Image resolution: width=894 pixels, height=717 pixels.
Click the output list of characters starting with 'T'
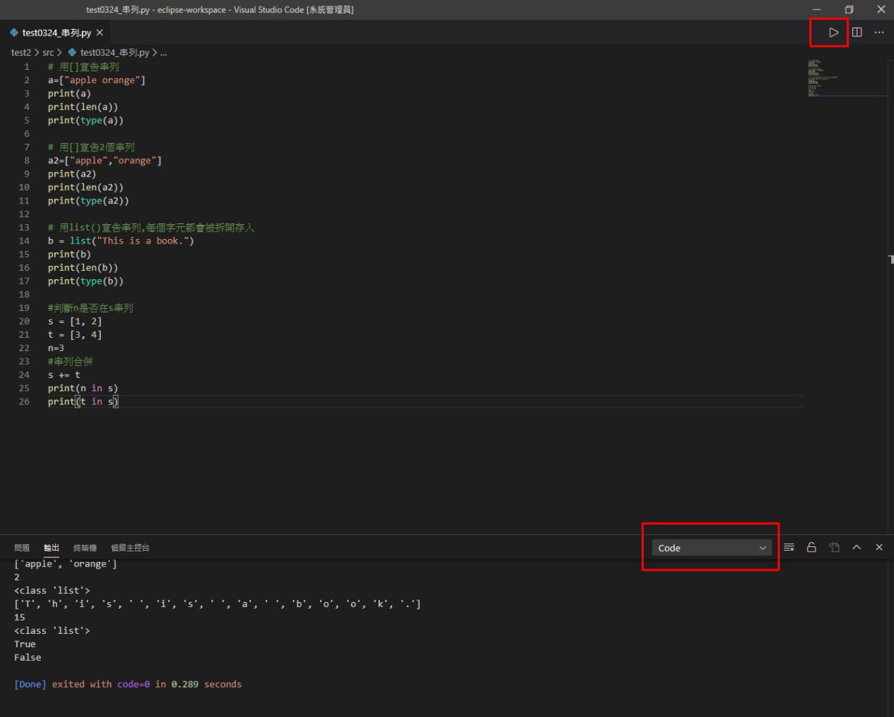click(218, 604)
